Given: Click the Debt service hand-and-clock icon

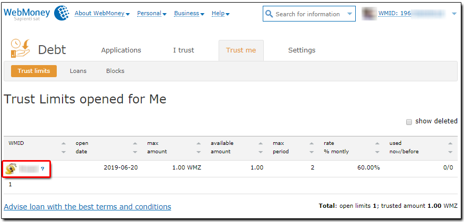Looking at the screenshot, I should (20, 48).
